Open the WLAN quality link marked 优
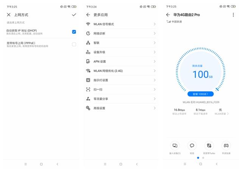The width and height of the screenshot is (242, 172). (x=221, y=112)
